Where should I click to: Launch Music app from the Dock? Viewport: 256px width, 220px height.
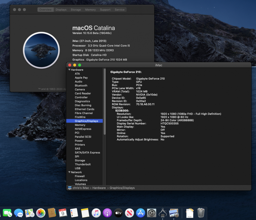[x=96, y=213]
